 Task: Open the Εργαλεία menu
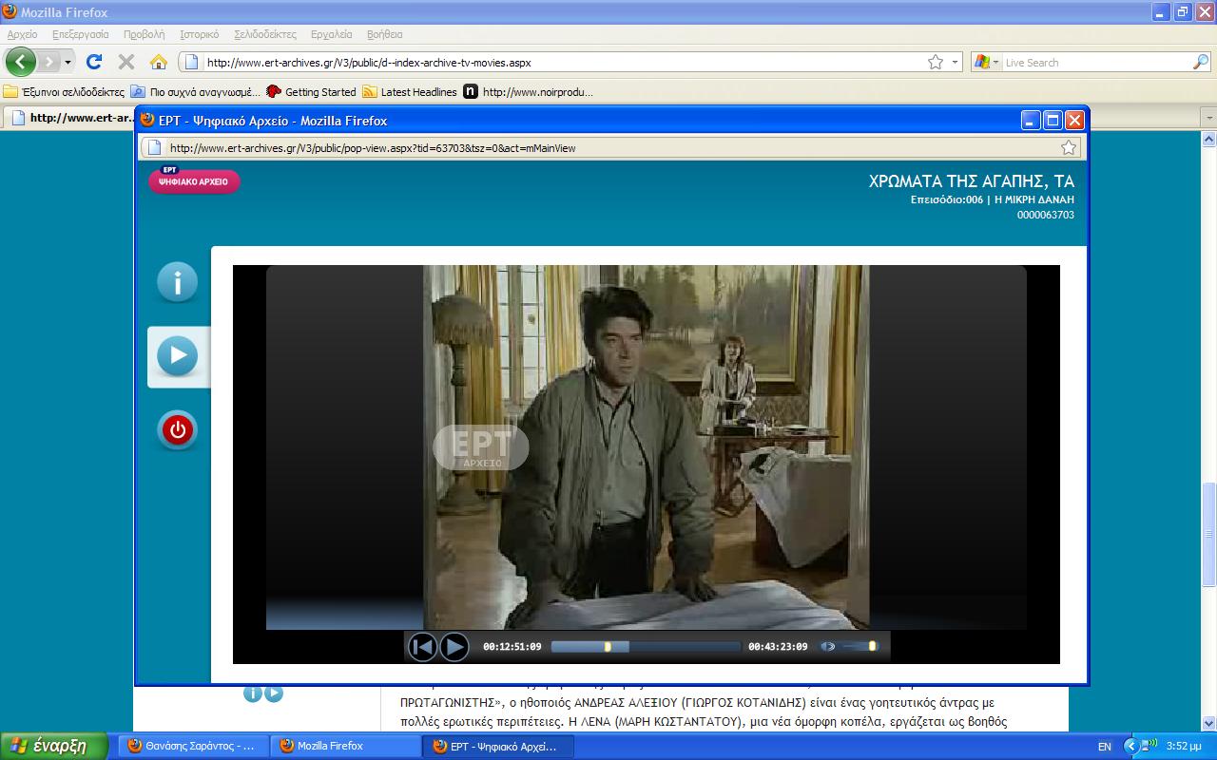tap(331, 34)
